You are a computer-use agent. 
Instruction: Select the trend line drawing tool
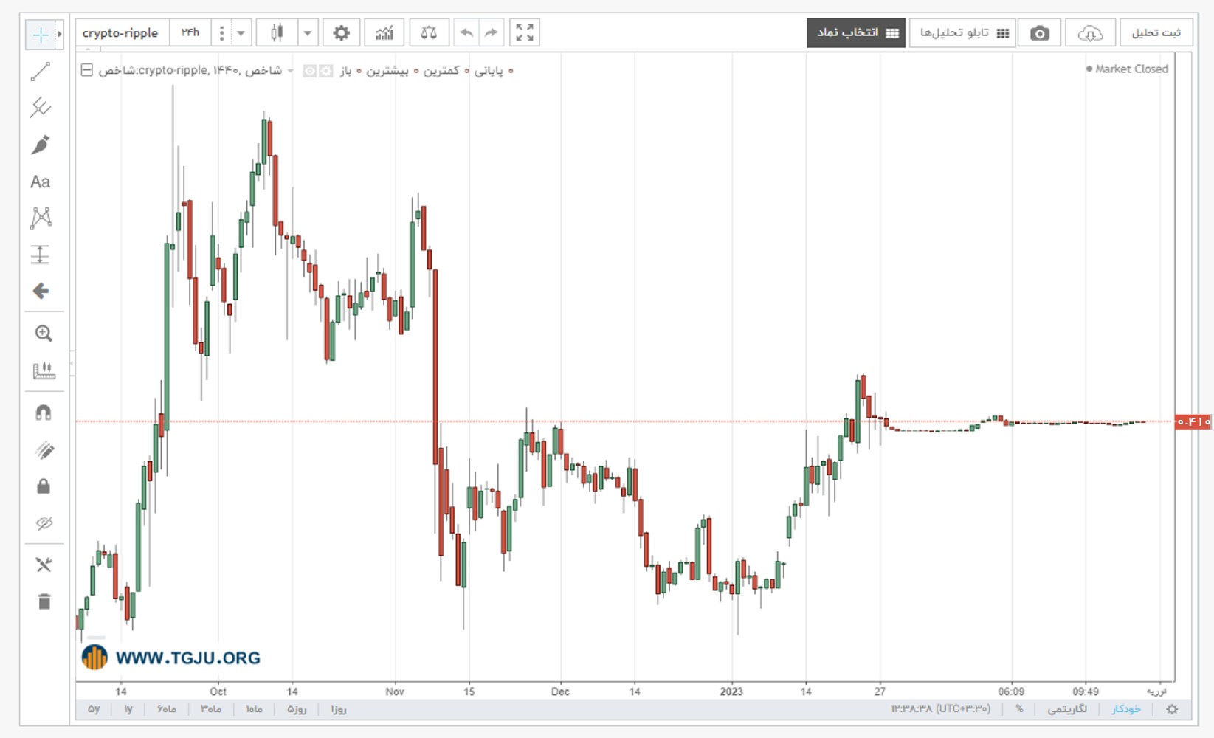(x=41, y=72)
